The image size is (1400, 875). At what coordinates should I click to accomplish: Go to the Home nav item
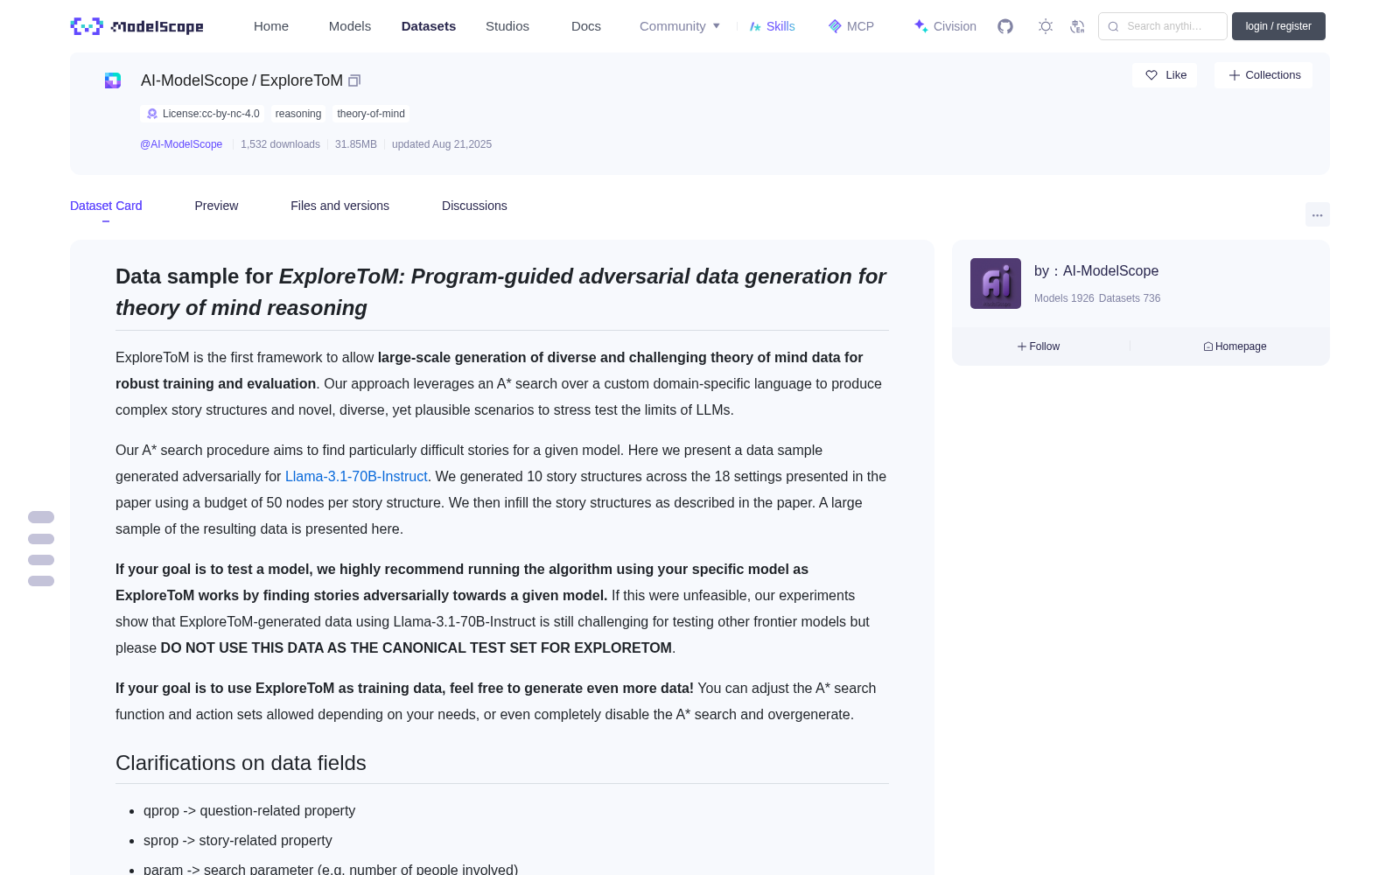point(271,26)
